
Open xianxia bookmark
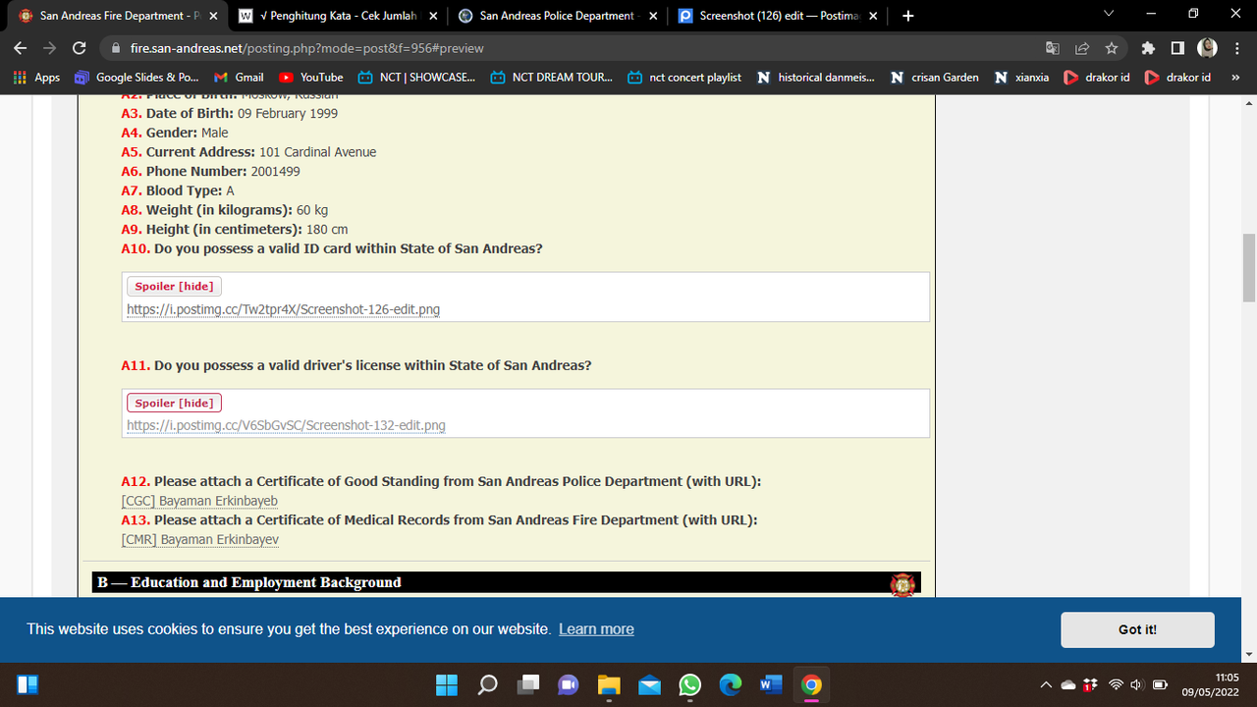click(x=1021, y=77)
